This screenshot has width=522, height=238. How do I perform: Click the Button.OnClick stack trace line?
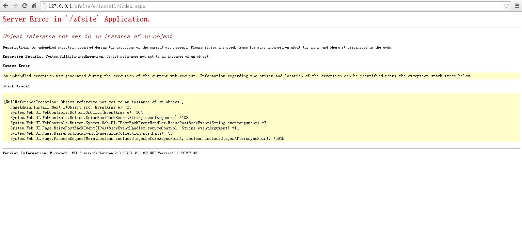(x=76, y=112)
